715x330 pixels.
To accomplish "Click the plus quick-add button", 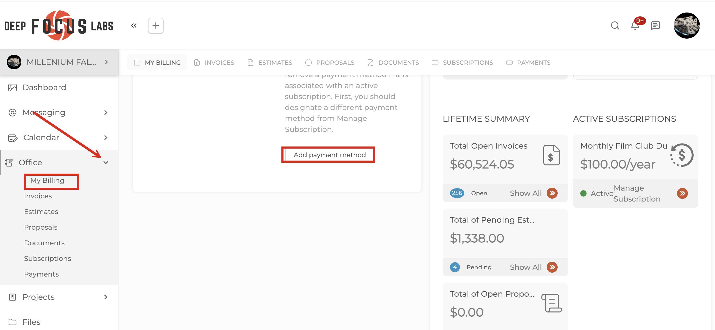I will pos(156,26).
